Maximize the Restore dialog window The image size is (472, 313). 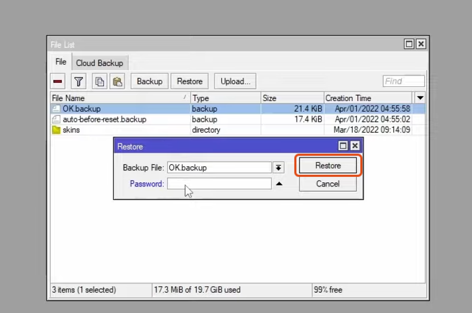click(x=343, y=145)
